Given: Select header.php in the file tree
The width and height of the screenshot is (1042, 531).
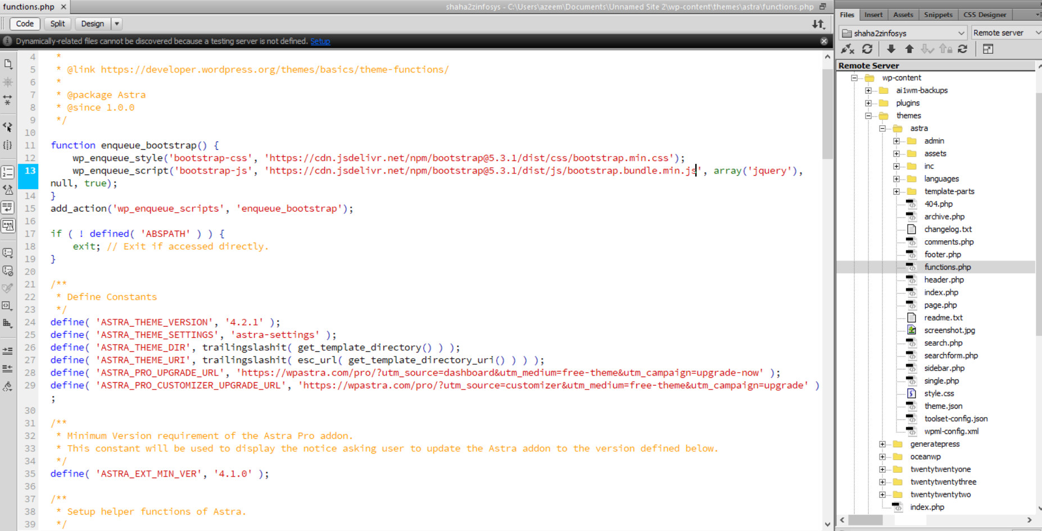Looking at the screenshot, I should 944,280.
